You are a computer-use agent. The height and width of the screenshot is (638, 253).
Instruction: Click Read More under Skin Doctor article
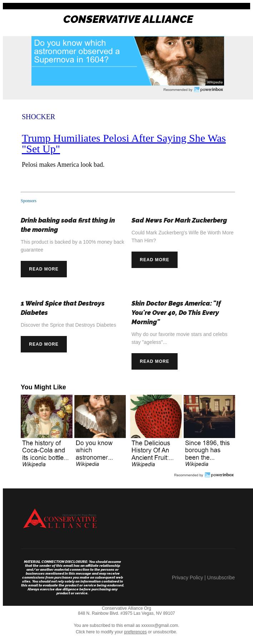coord(154,361)
